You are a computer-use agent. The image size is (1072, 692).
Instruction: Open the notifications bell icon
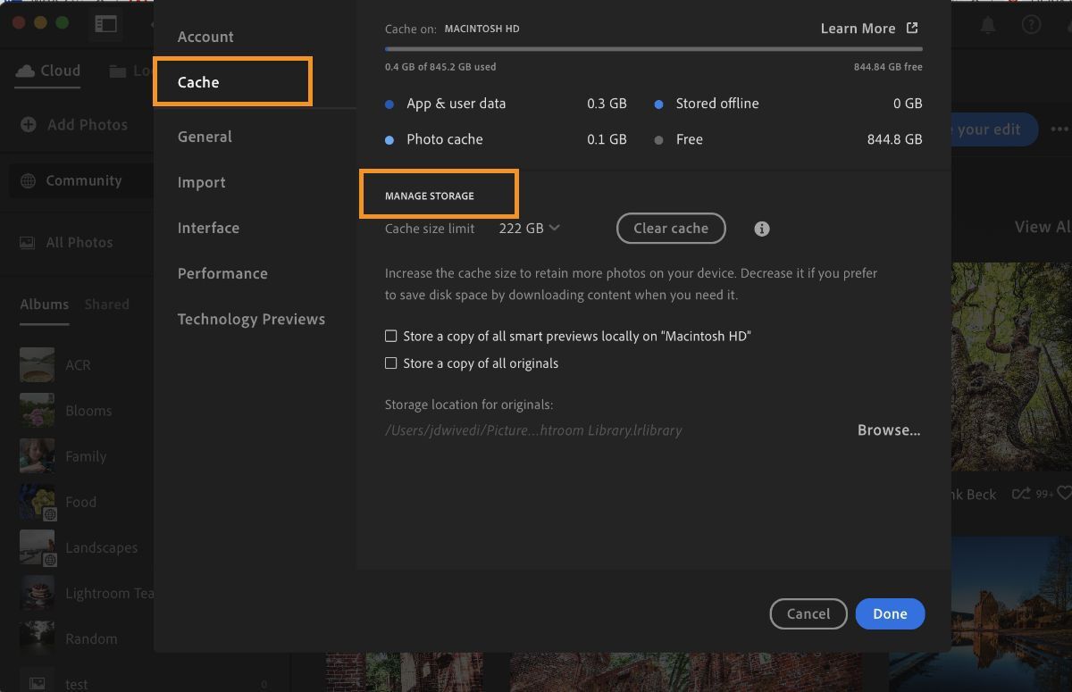pyautogui.click(x=988, y=24)
